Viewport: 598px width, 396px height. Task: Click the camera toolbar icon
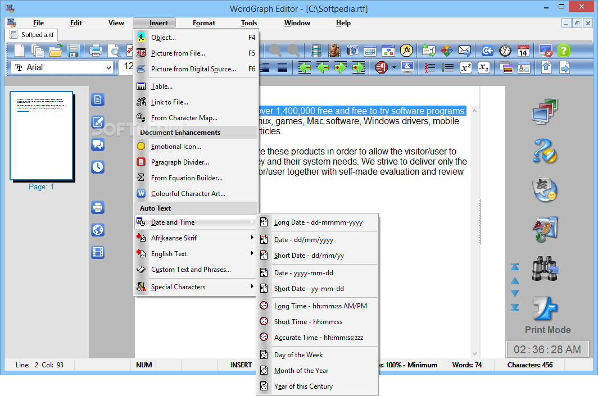click(x=352, y=51)
